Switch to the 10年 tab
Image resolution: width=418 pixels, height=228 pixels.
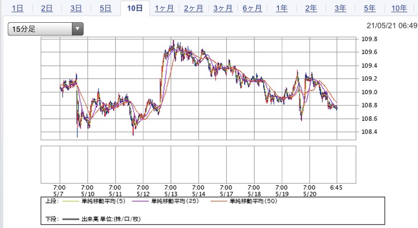coord(399,8)
